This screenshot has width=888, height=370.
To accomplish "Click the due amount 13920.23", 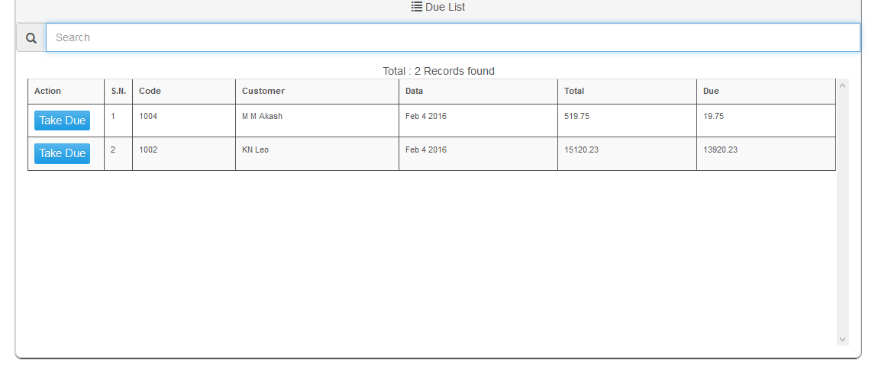I will pyautogui.click(x=720, y=150).
